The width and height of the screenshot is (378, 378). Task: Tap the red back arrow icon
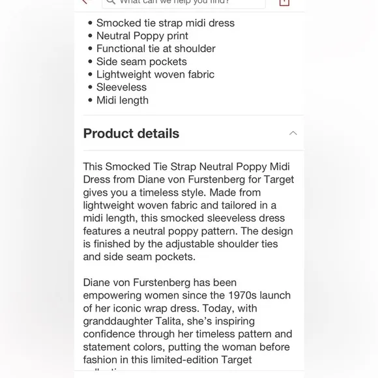click(x=84, y=2)
